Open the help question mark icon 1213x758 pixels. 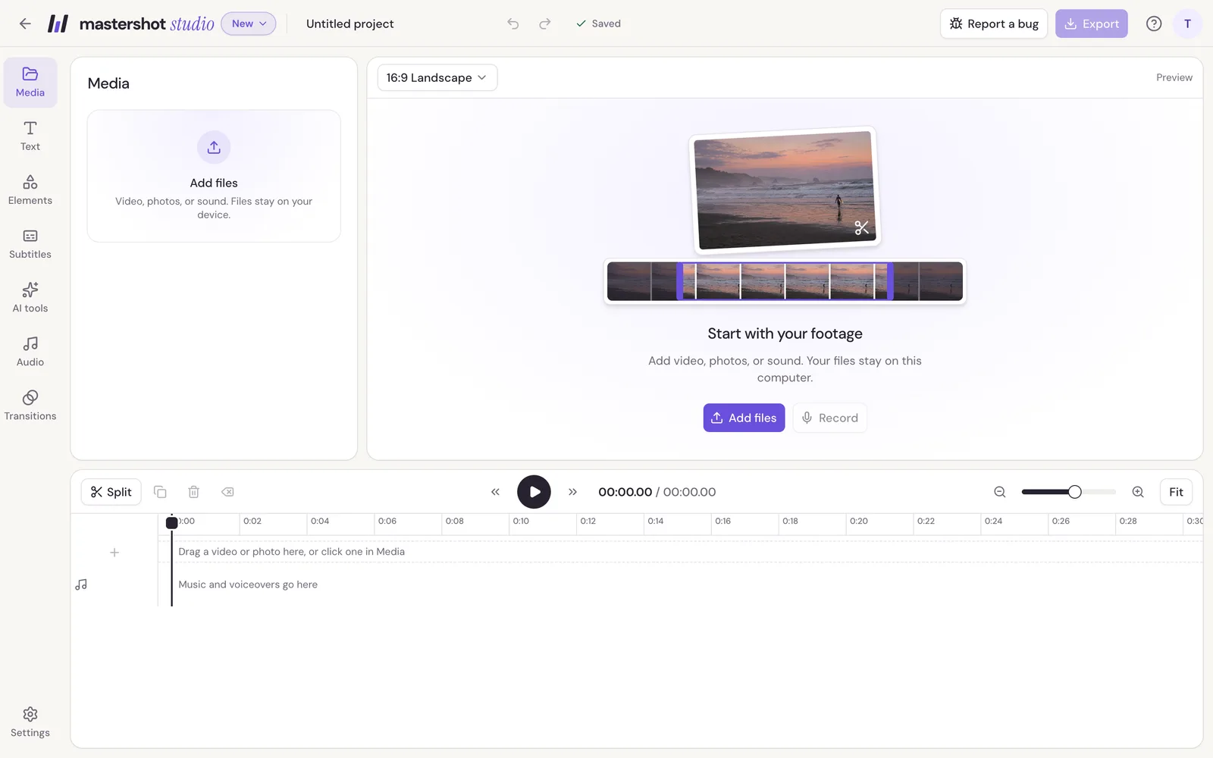(1154, 23)
